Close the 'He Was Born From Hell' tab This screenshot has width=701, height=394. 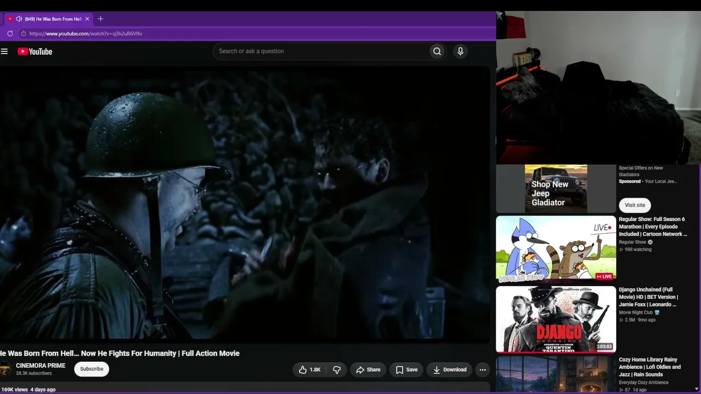pyautogui.click(x=87, y=19)
